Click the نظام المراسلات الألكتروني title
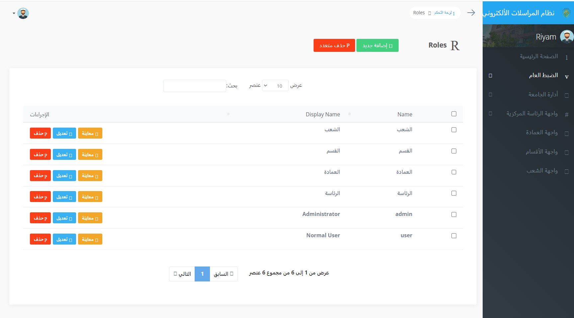The image size is (574, 318). [519, 13]
